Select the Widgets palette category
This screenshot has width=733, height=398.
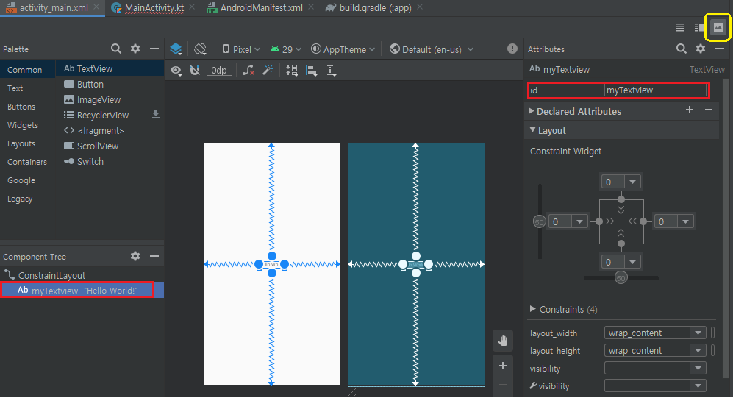coord(22,125)
